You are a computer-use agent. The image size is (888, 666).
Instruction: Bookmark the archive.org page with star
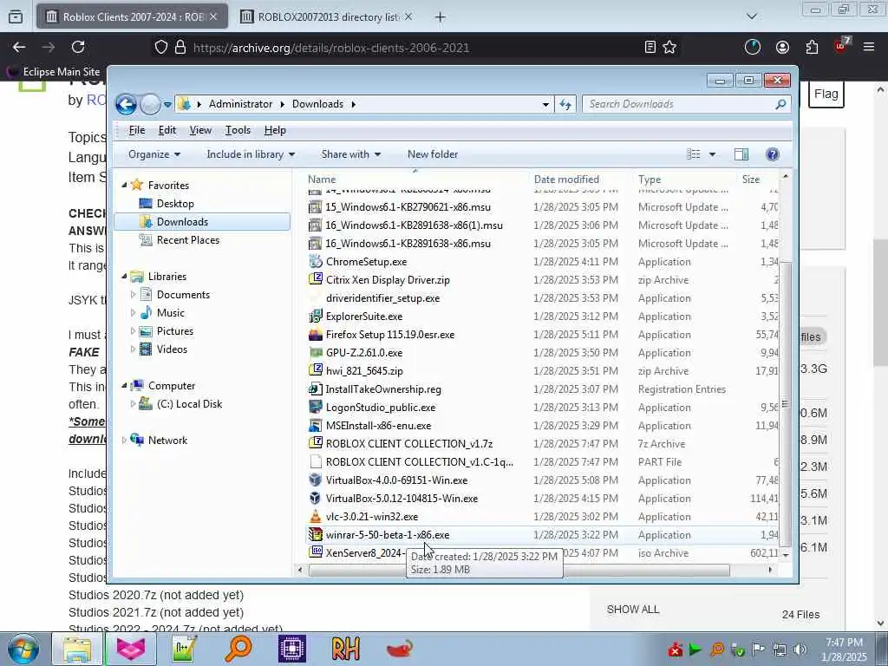click(669, 48)
